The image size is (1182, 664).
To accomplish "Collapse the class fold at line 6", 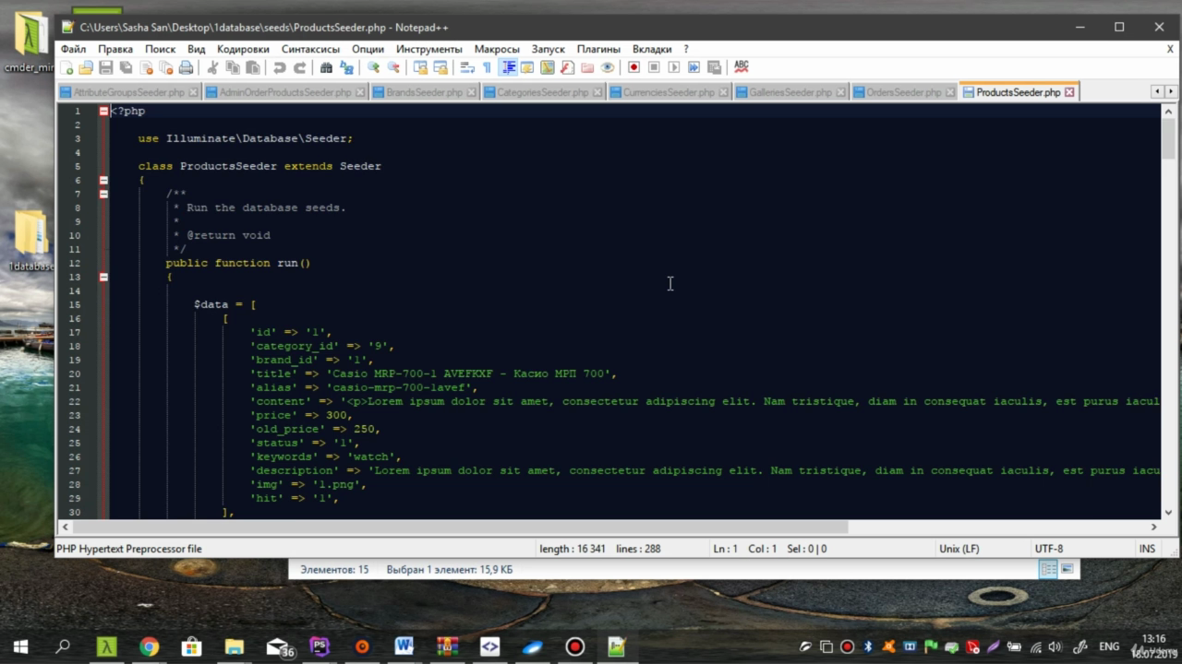I will coord(103,180).
